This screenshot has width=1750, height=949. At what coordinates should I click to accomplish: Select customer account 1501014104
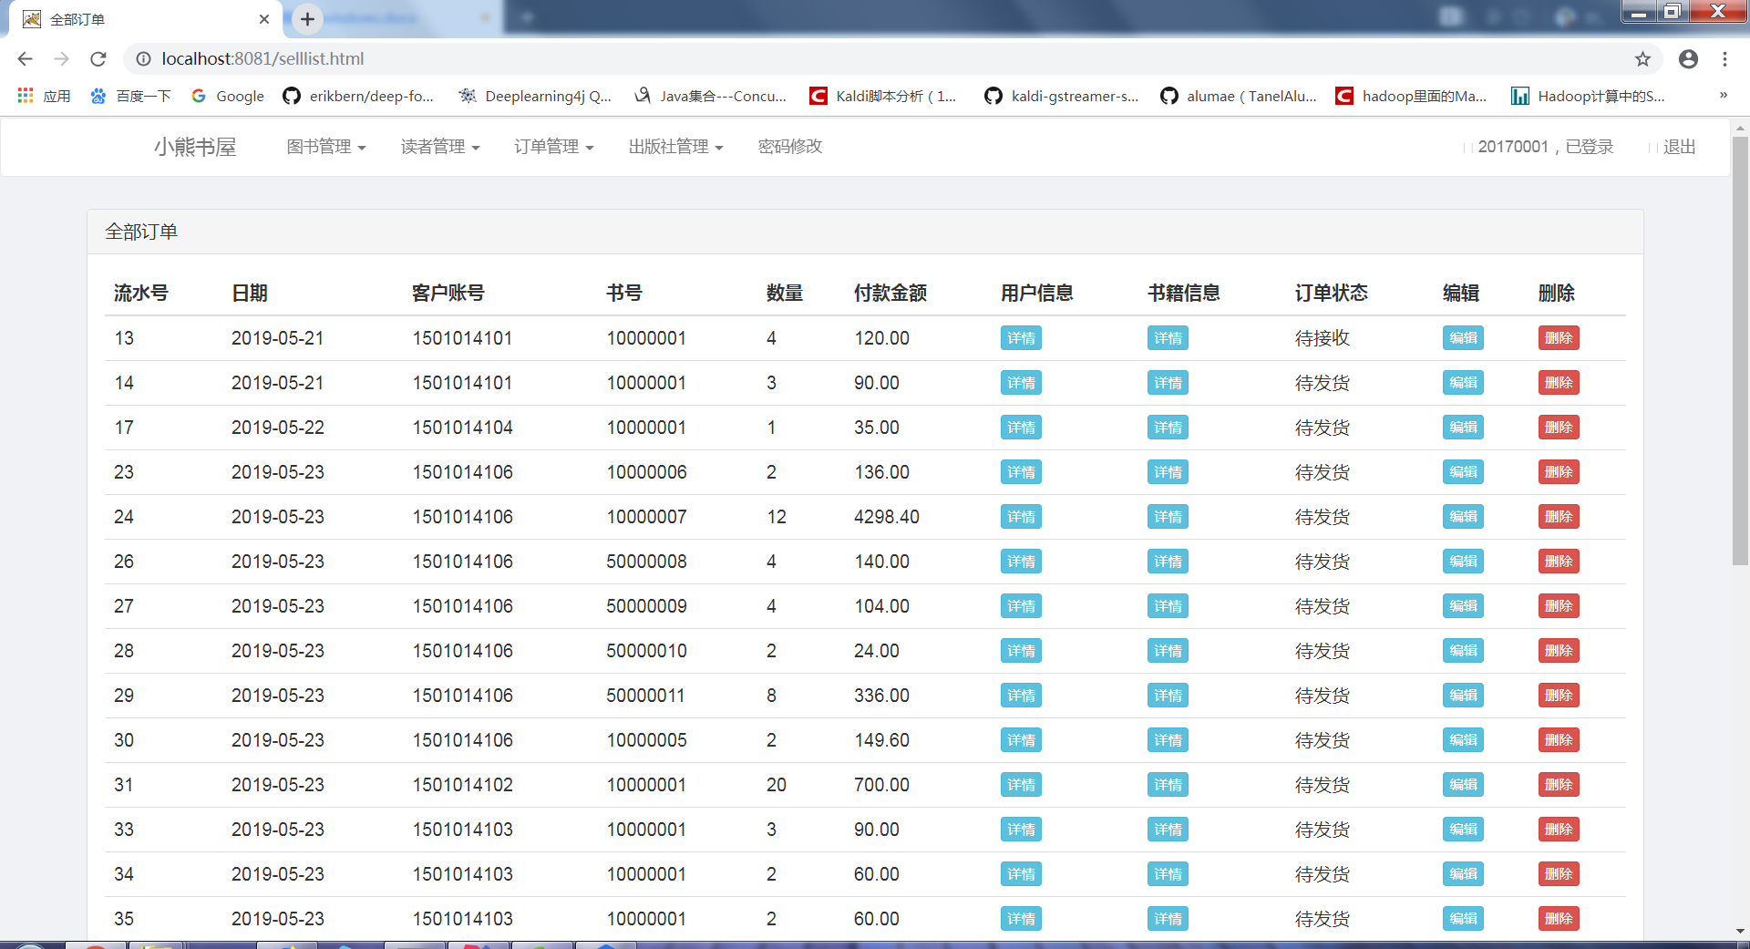[x=463, y=428]
